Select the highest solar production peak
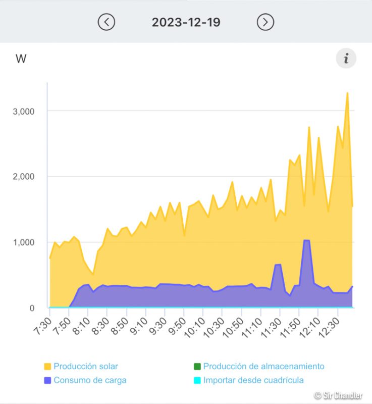This screenshot has height=404, width=372. click(347, 93)
